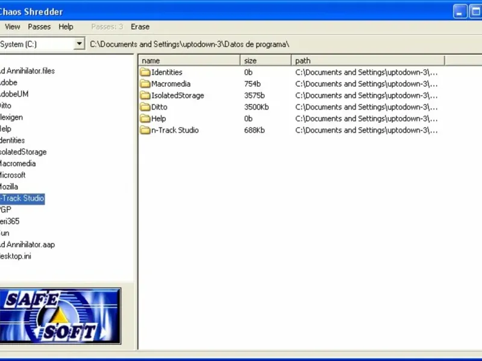Click the name column header
This screenshot has height=361, width=482.
click(189, 61)
